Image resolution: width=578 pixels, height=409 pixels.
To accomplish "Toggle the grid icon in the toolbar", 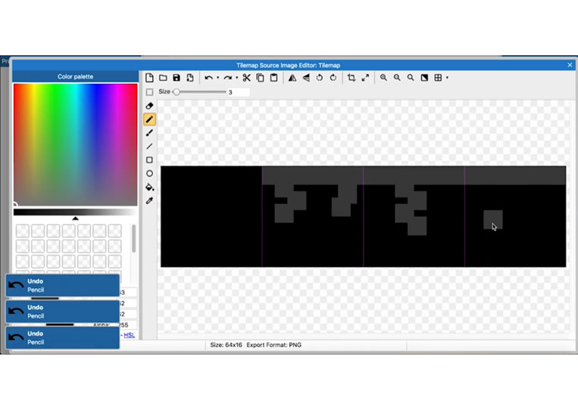I will 438,78.
